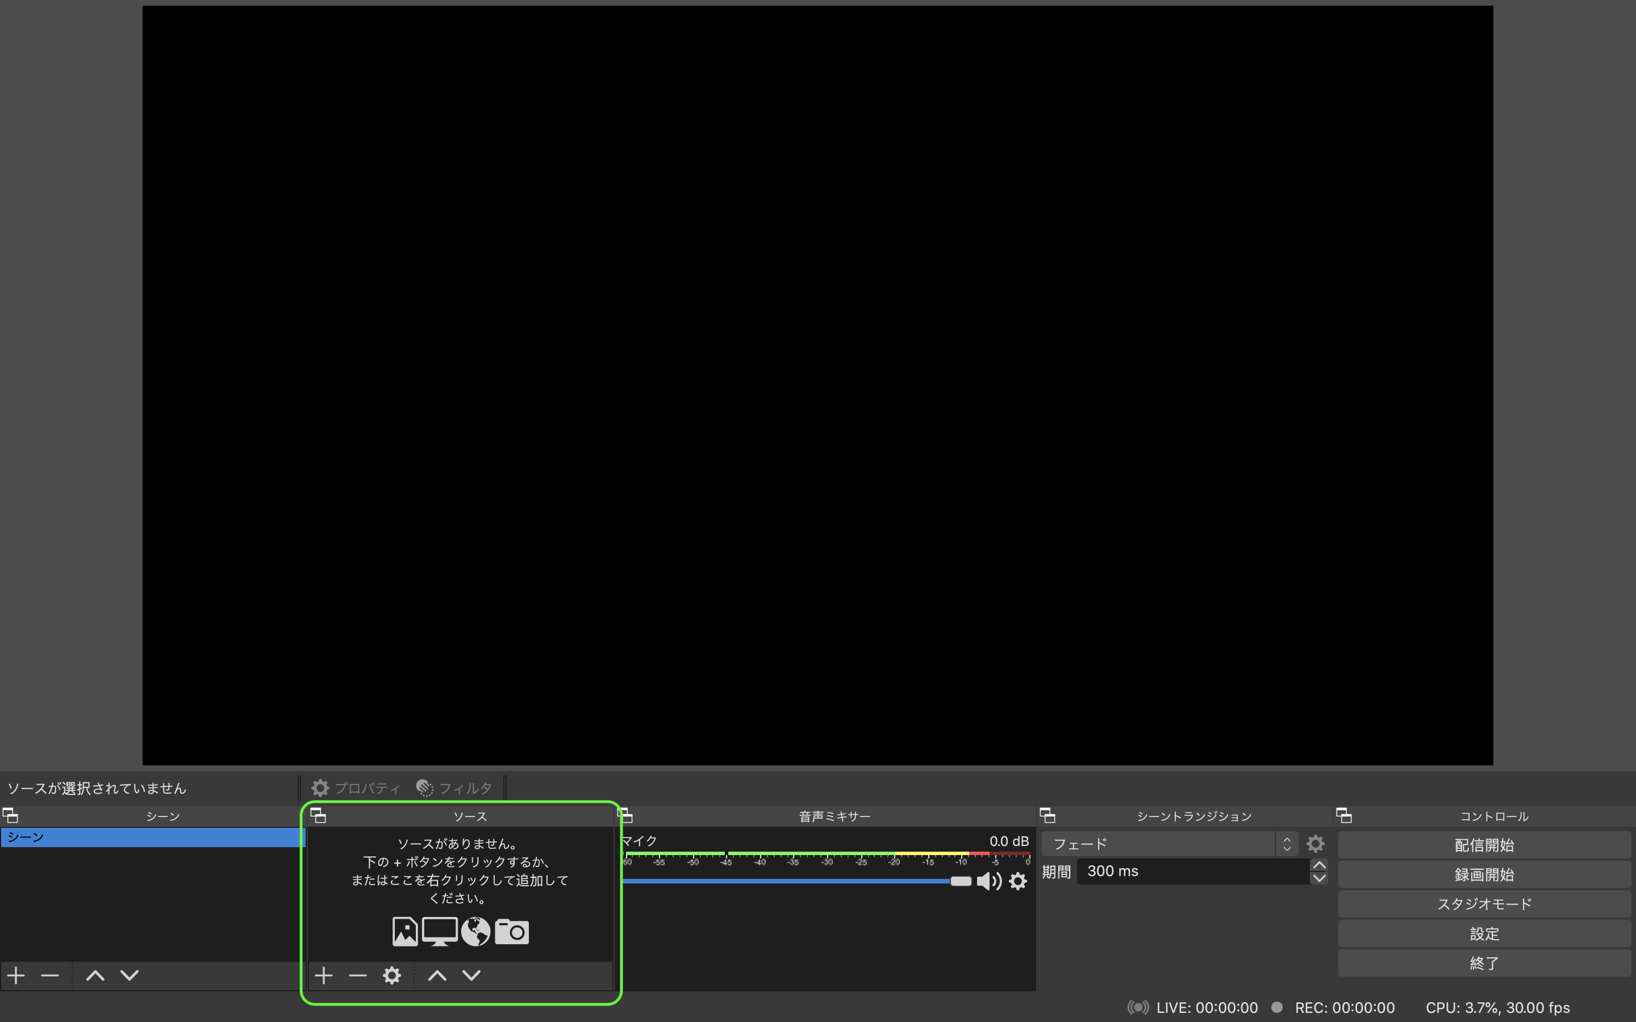Click the マイク volume slider handle
Image resolution: width=1636 pixels, height=1022 pixels.
click(x=961, y=881)
